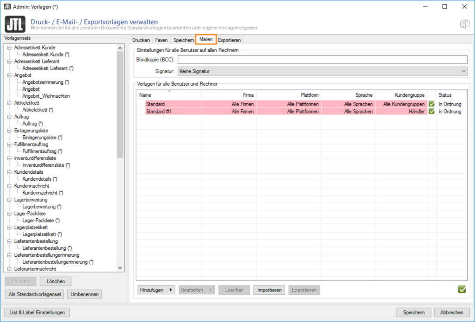Click green status icon at bottom right

tap(462, 290)
